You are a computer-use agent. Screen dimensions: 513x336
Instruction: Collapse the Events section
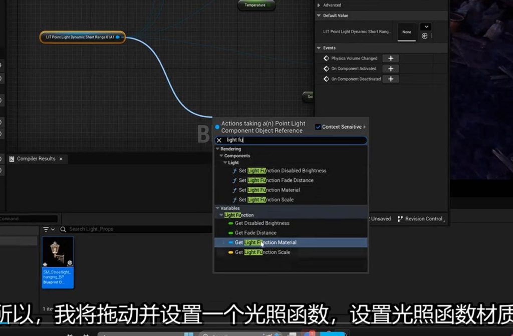319,48
